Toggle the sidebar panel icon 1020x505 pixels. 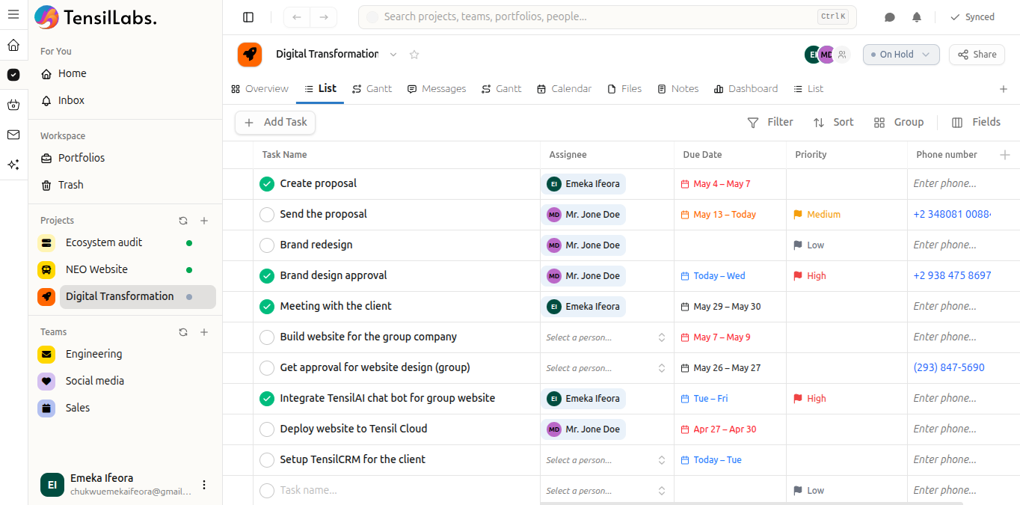point(248,17)
